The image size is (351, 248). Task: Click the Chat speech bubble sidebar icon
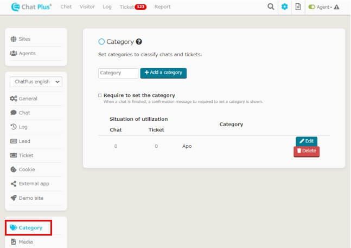click(14, 113)
